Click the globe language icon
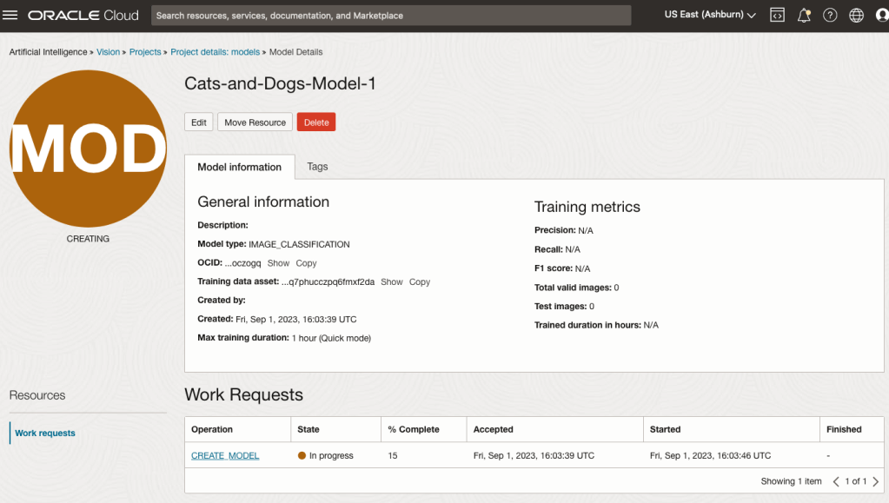Screen dimensions: 889x503 (856, 16)
